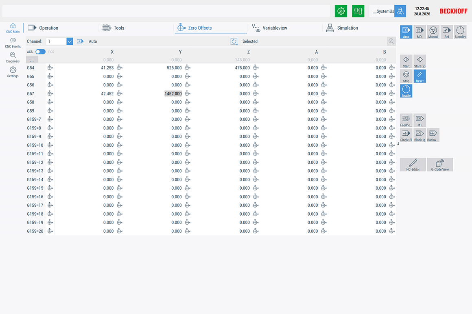Click the X column header

click(x=112, y=52)
